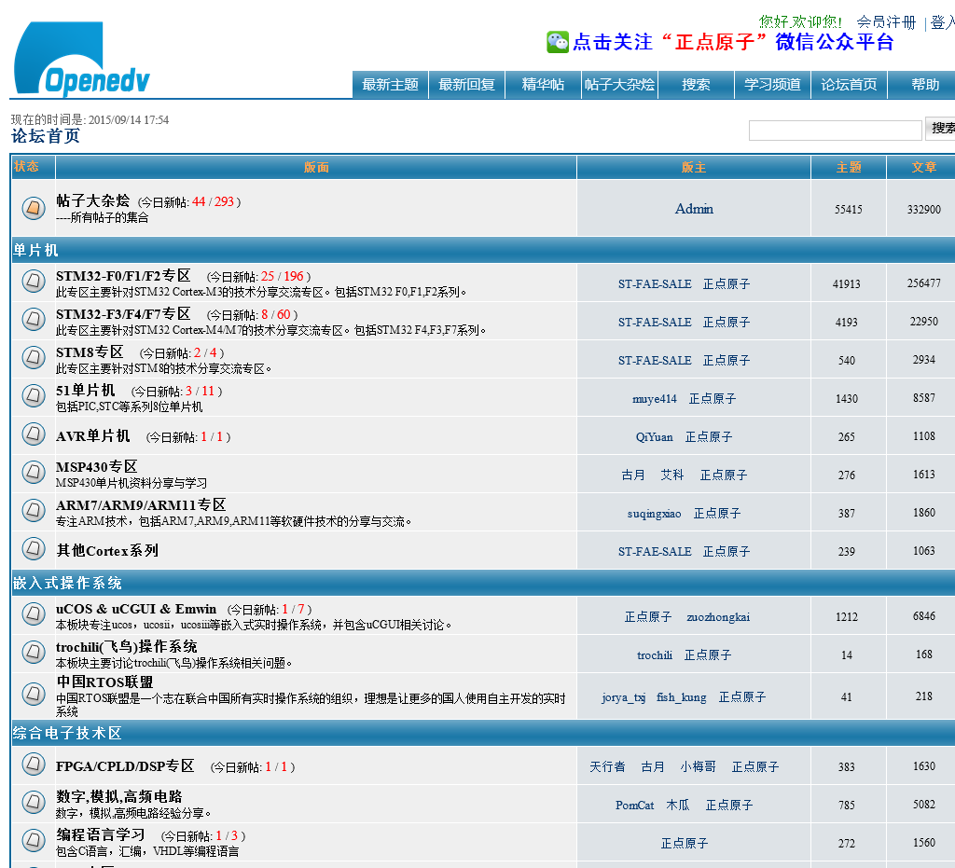This screenshot has height=868, width=955.
Task: Click moderator suqingxiao link
Action: tap(654, 514)
